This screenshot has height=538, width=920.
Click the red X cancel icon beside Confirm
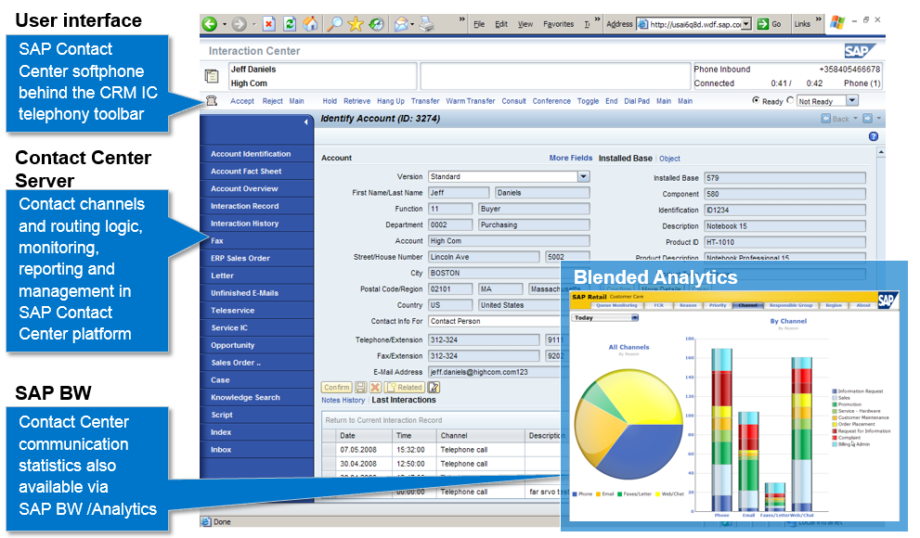pyautogui.click(x=375, y=388)
